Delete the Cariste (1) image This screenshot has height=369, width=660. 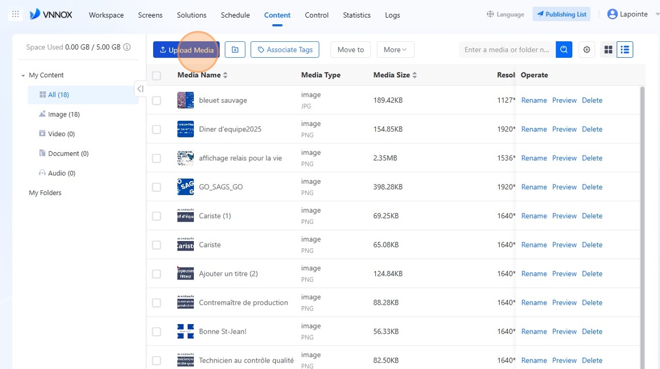point(592,216)
